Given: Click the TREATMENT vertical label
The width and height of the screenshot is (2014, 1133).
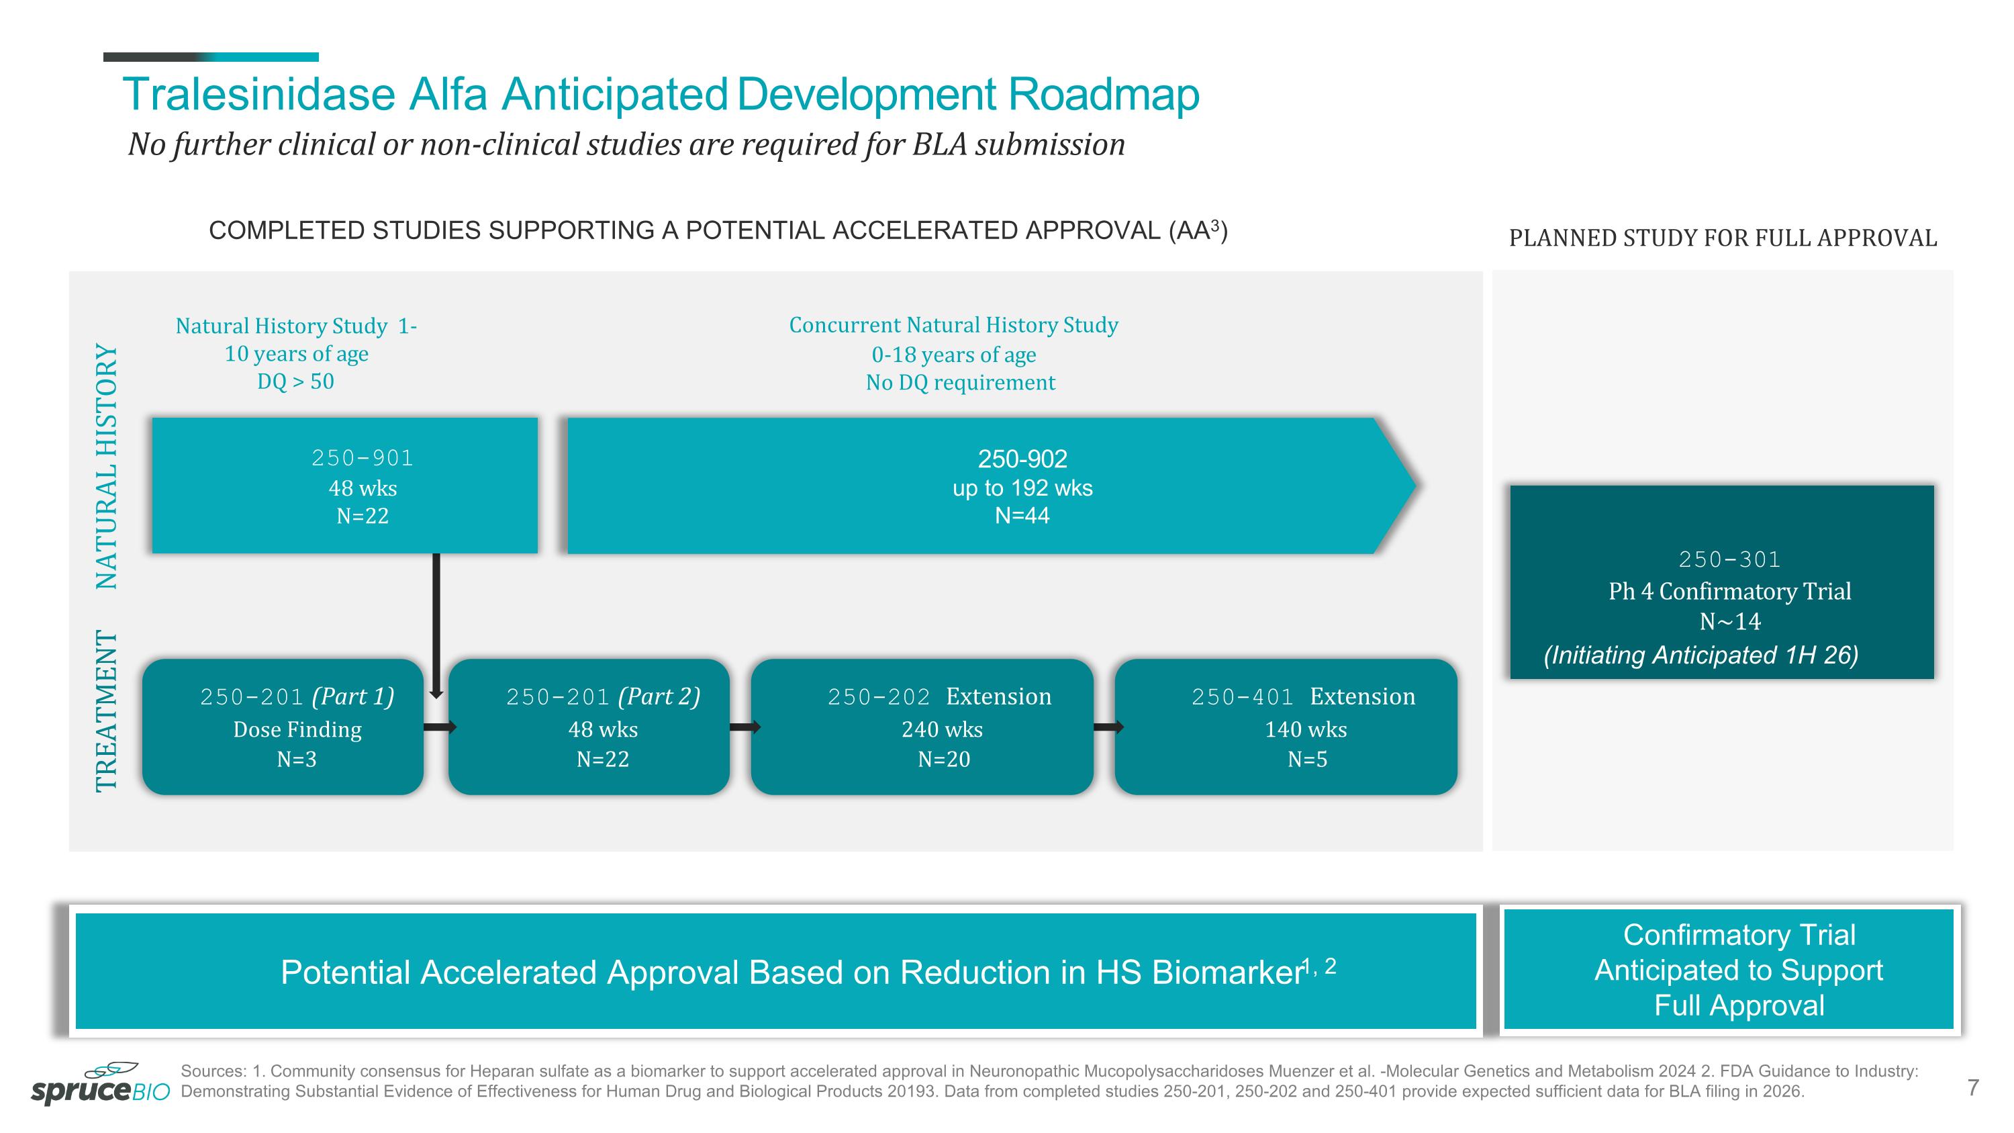Looking at the screenshot, I should (106, 711).
